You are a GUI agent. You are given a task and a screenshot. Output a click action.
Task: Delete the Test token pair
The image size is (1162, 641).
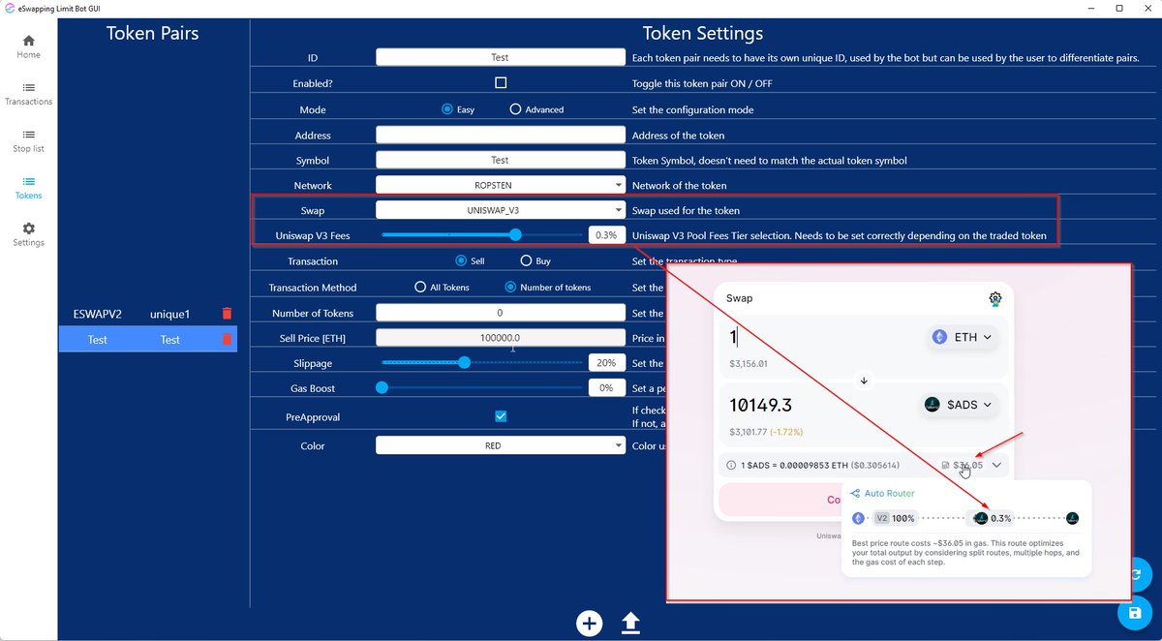[x=227, y=339]
